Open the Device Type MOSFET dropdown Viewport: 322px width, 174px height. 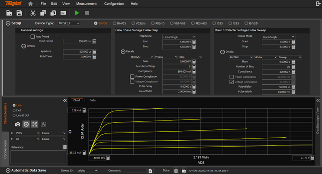pyautogui.click(x=69, y=23)
